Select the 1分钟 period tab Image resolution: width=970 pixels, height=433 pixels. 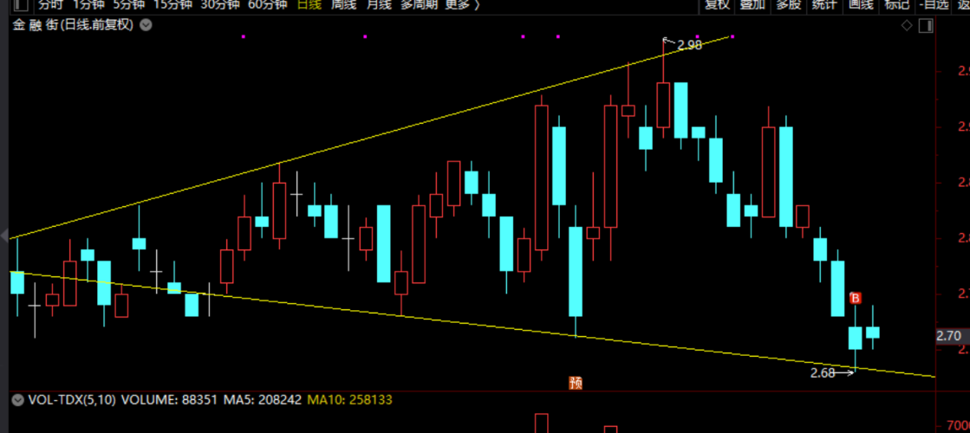click(x=88, y=5)
